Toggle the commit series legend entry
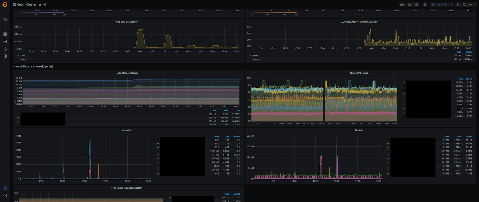The width and height of the screenshot is (479, 202). [257, 59]
